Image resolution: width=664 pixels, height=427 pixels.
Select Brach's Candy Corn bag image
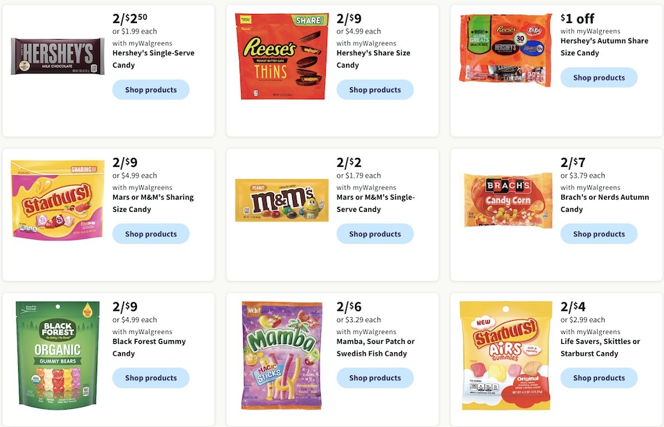point(507,201)
